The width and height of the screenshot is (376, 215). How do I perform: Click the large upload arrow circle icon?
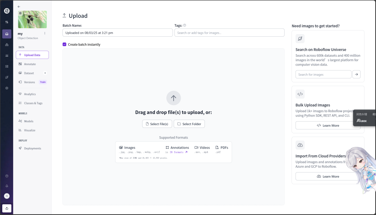(x=173, y=98)
